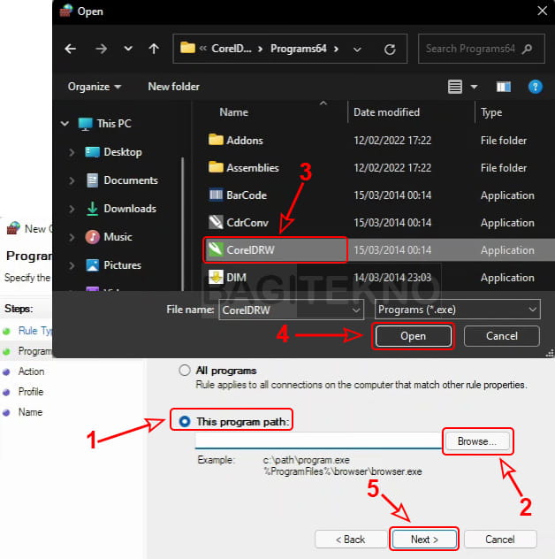Select Music in the navigation pane
This screenshot has height=559, width=555.
(x=109, y=237)
